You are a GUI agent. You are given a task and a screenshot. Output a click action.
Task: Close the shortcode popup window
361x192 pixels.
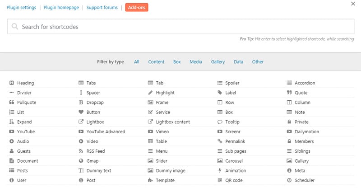click(x=353, y=4)
